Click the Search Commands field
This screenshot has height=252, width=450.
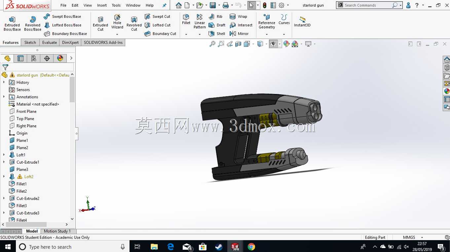[x=367, y=5]
